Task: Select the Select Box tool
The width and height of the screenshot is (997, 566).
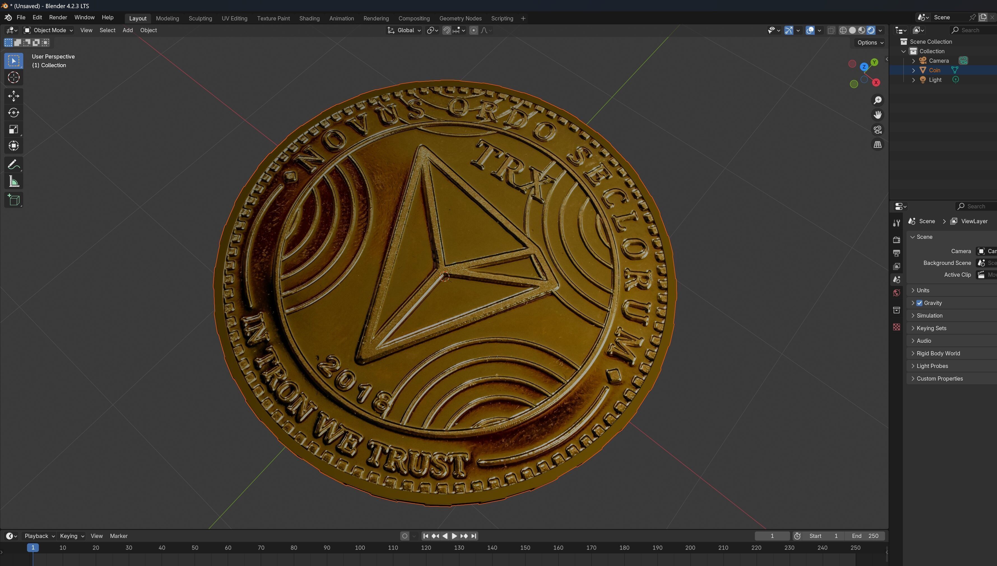Action: pos(14,61)
